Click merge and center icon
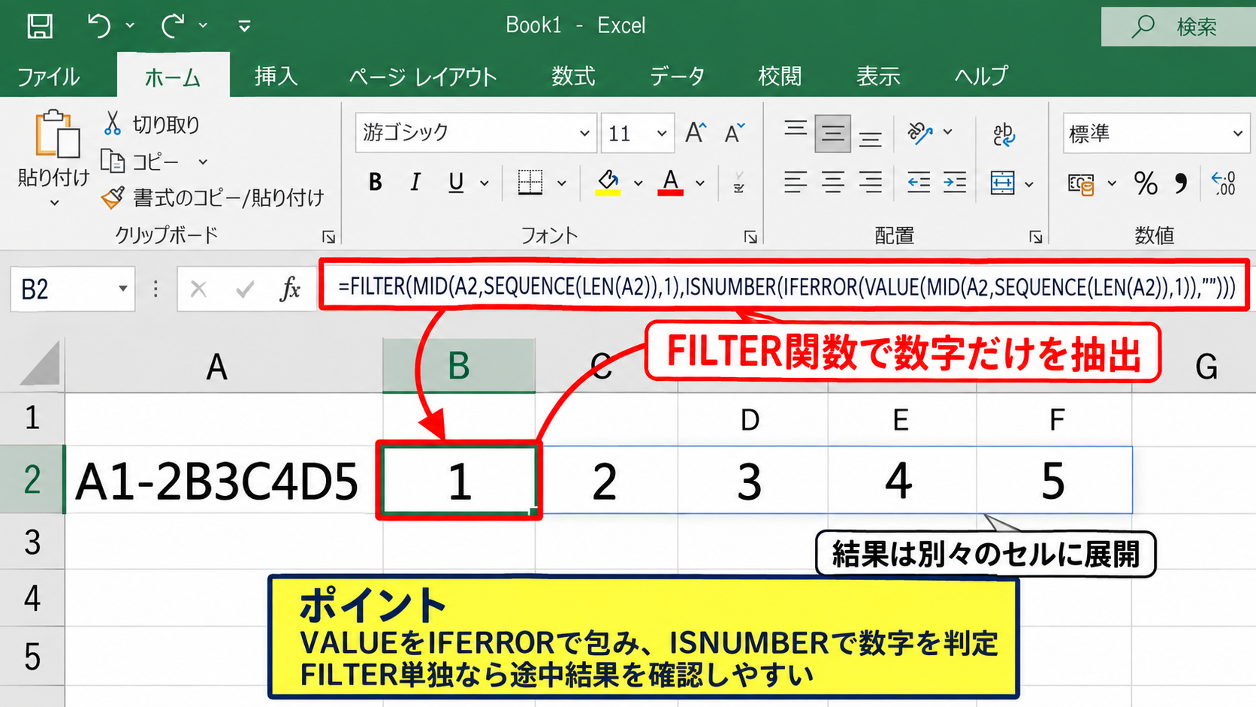1256x707 pixels. [1003, 183]
